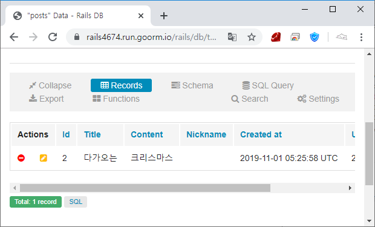Edit record 2 with the pencil icon
375x227 pixels.
point(44,158)
